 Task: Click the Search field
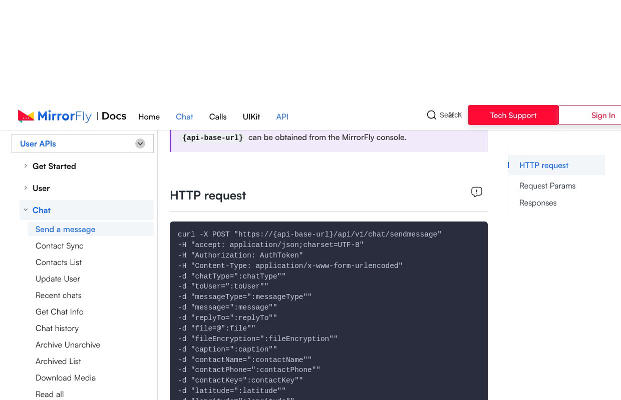[x=445, y=115]
